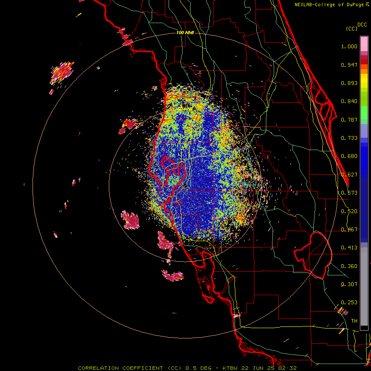Click the KTBW station ID in the footer
The width and height of the screenshot is (371, 371).
tap(230, 368)
